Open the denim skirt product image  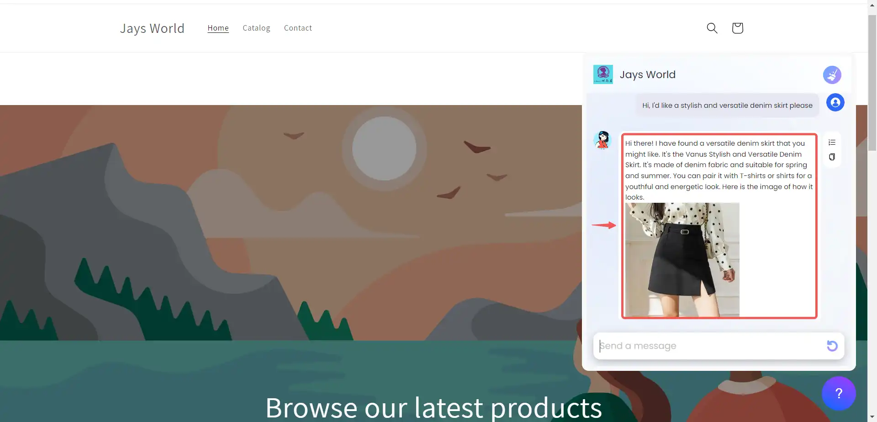tap(682, 259)
